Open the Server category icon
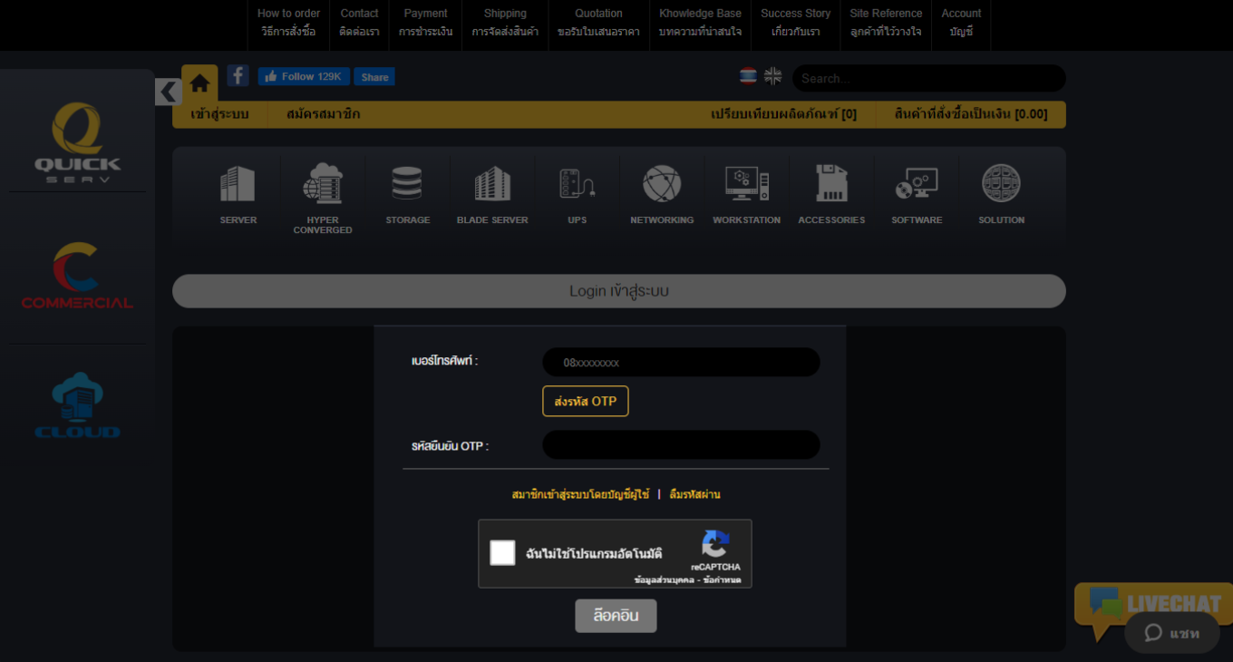1233x662 pixels. (x=238, y=184)
